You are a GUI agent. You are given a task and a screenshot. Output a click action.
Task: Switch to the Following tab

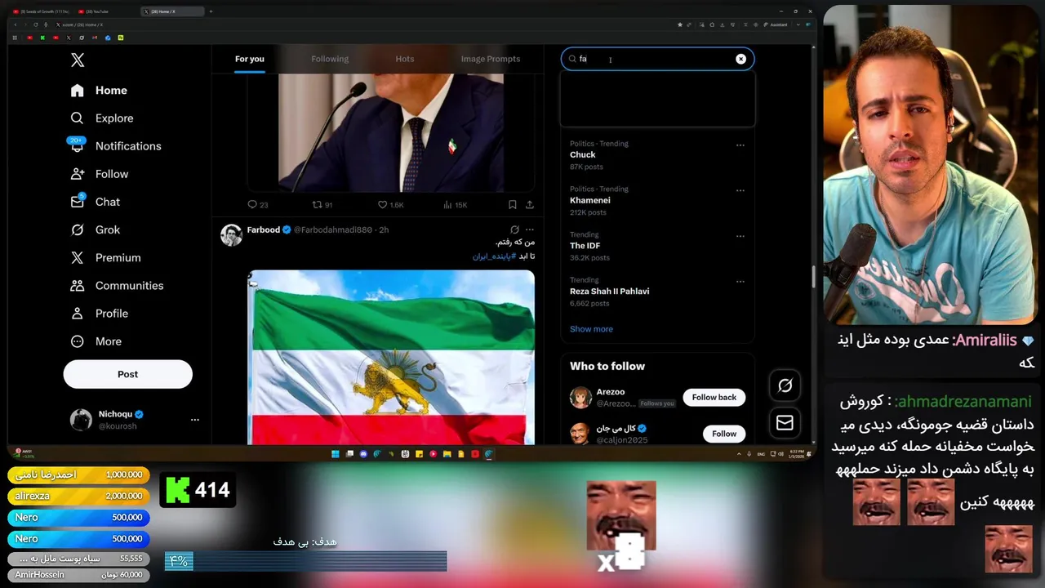pyautogui.click(x=330, y=59)
